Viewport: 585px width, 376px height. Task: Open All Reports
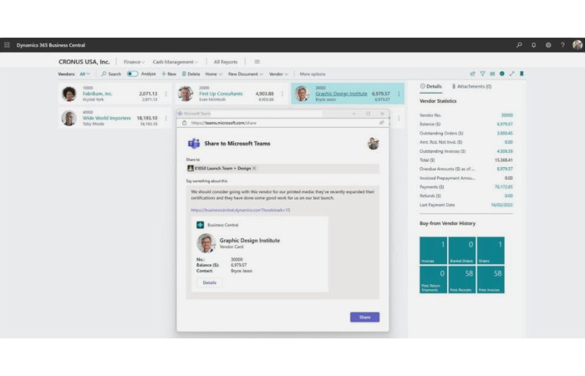(x=226, y=62)
